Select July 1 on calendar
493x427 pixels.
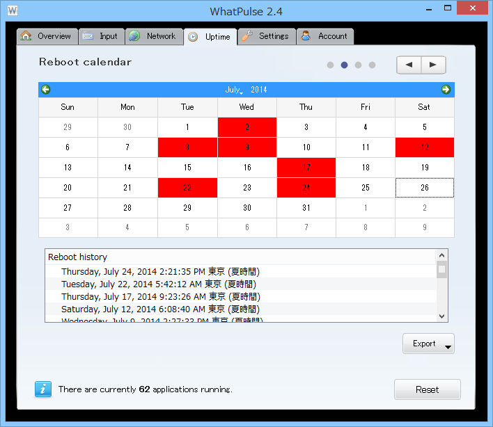(x=187, y=127)
